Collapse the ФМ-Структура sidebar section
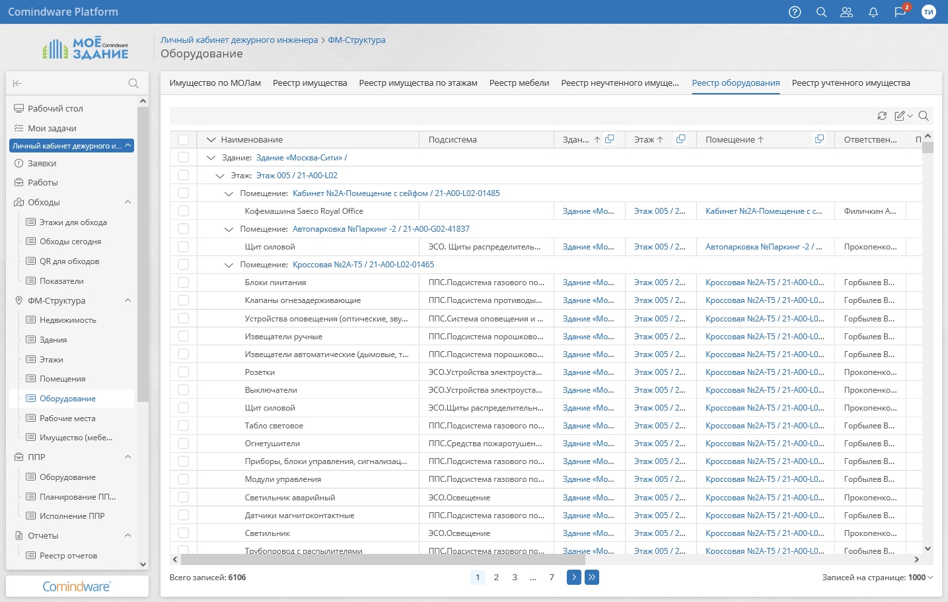The height and width of the screenshot is (602, 948). [128, 300]
